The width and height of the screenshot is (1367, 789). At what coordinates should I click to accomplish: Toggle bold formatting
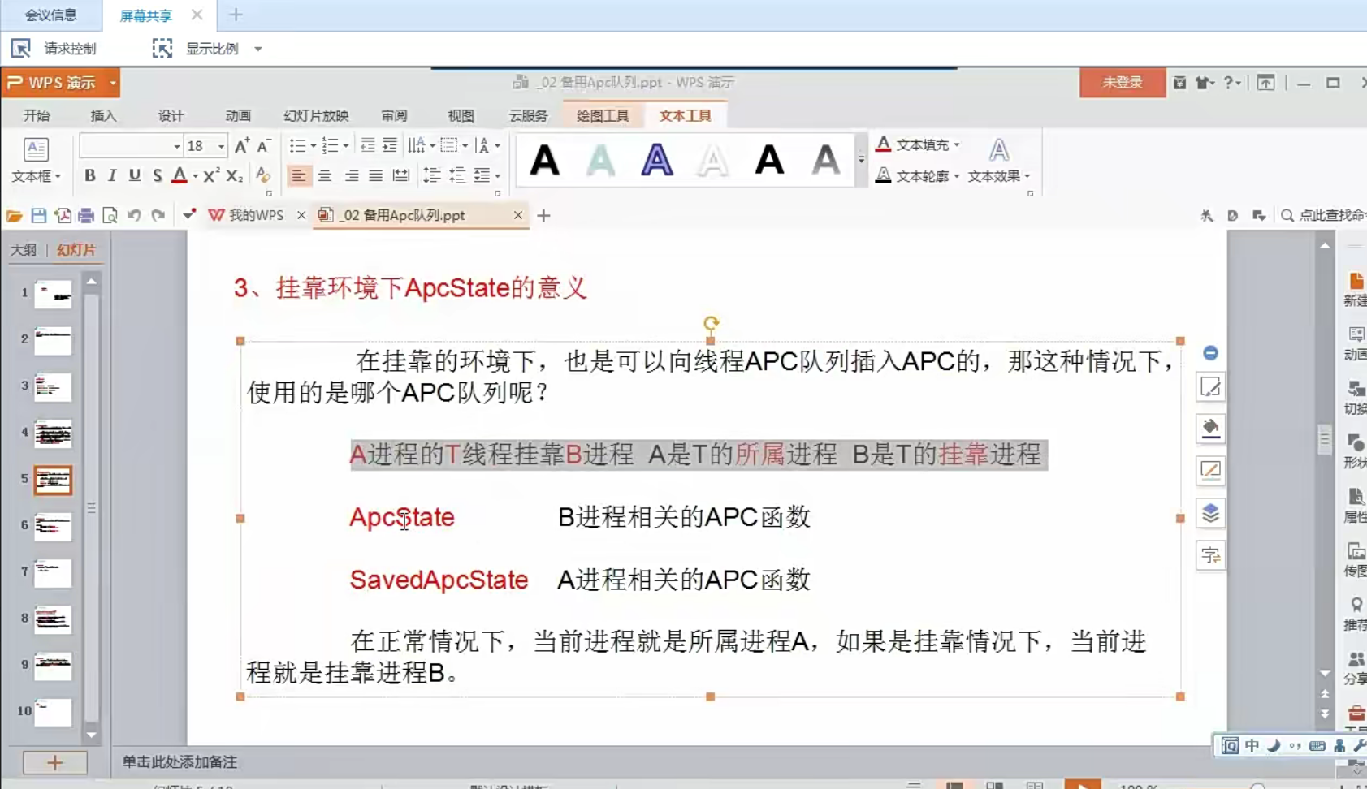[x=90, y=175]
